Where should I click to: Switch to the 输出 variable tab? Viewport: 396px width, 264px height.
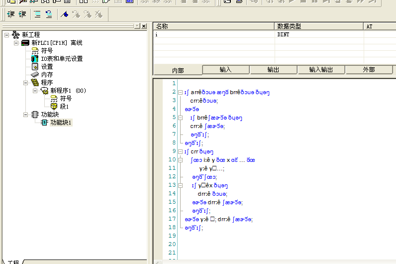pyautogui.click(x=273, y=70)
